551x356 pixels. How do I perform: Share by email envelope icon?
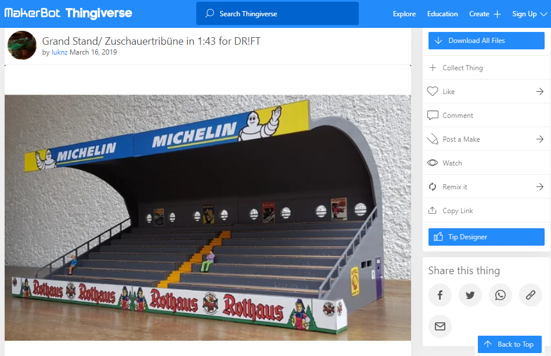pyautogui.click(x=440, y=326)
